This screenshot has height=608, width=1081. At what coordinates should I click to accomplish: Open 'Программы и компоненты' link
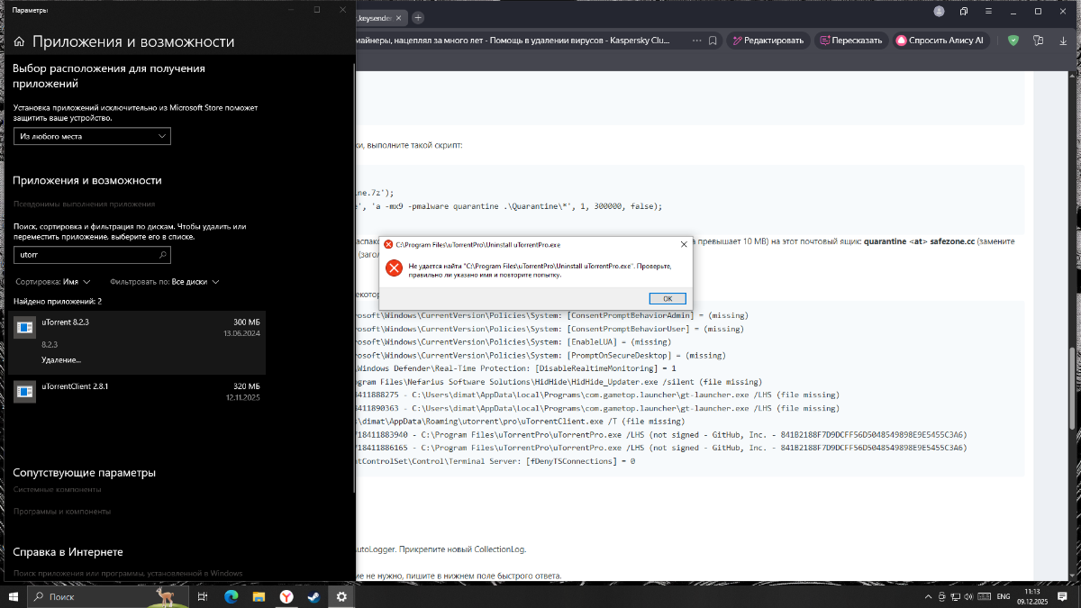coord(62,511)
